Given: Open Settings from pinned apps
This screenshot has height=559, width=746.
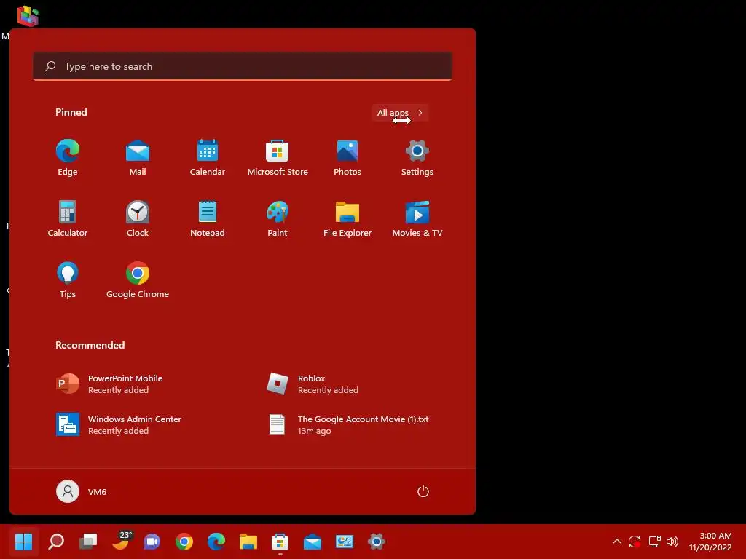Looking at the screenshot, I should (417, 158).
